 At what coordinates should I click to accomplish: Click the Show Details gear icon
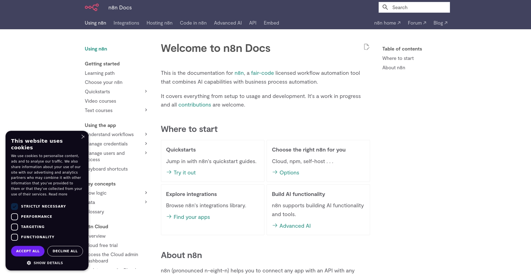pos(29,263)
